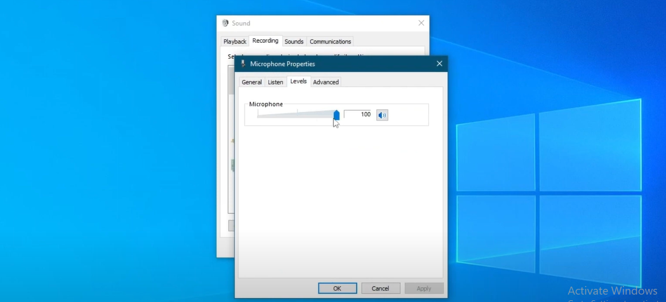Click the microphone icon in the Microphone Properties title bar
Viewport: 666px width, 302px height.
click(243, 63)
